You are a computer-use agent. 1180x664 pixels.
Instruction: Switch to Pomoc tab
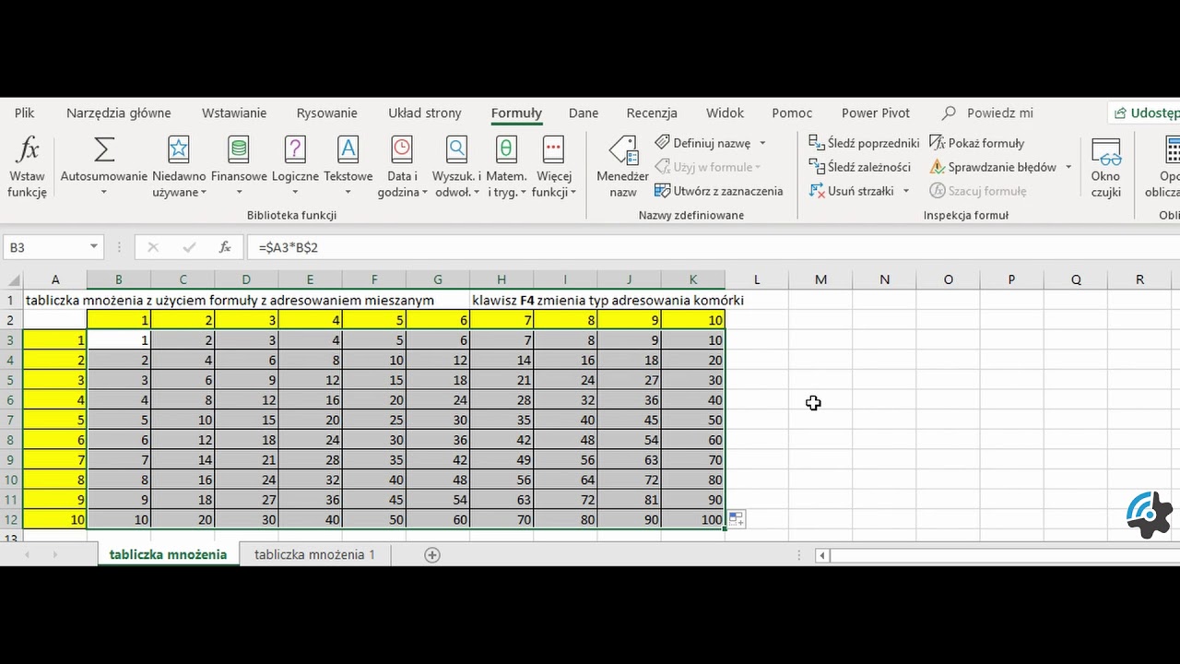pyautogui.click(x=792, y=113)
